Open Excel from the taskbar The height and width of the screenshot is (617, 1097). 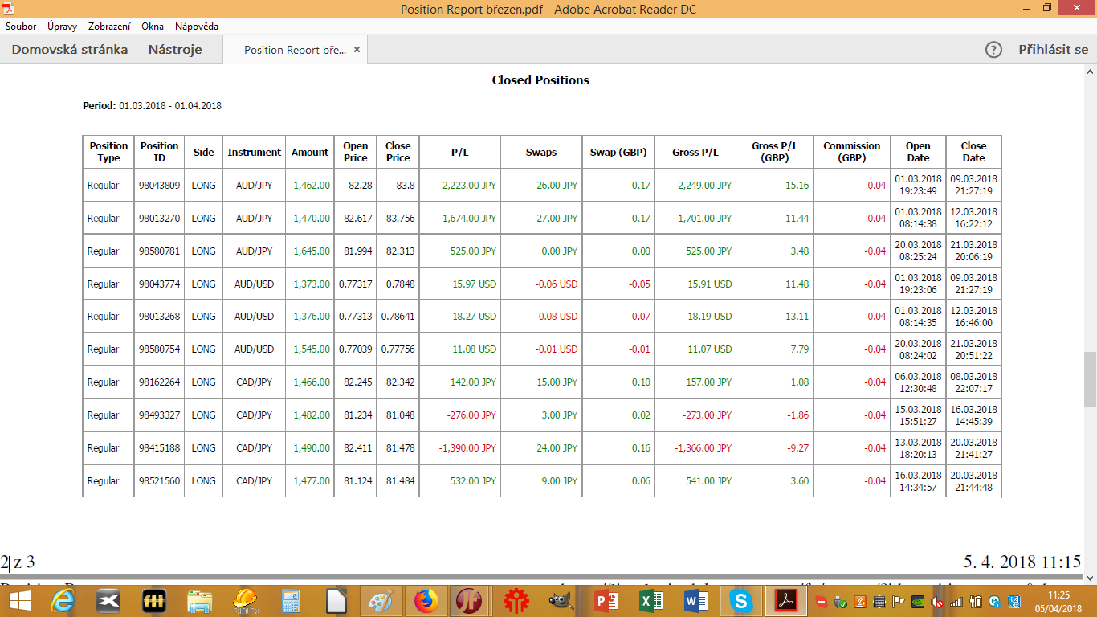coord(651,601)
